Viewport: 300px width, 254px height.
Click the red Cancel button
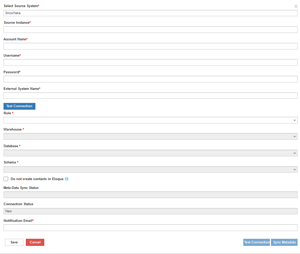click(35, 242)
